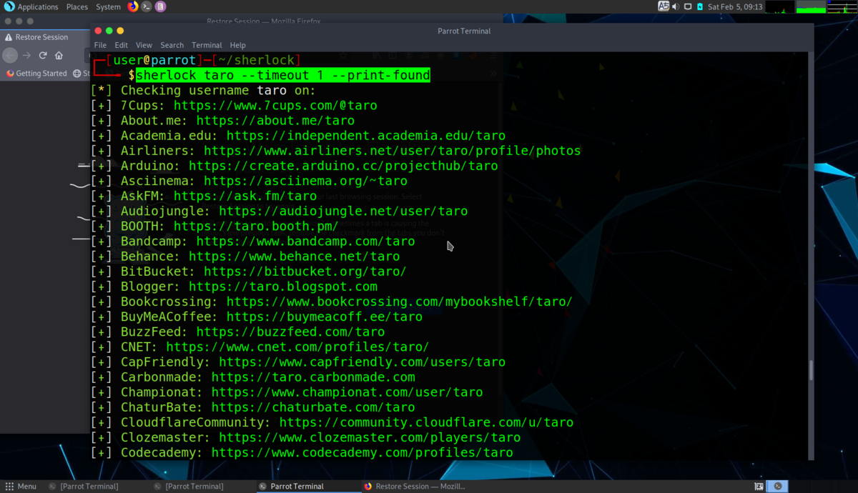Click the terminal vertical scrollbar handle

click(x=811, y=370)
